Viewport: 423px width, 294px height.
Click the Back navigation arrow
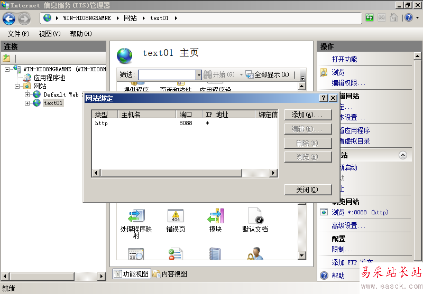(x=9, y=18)
